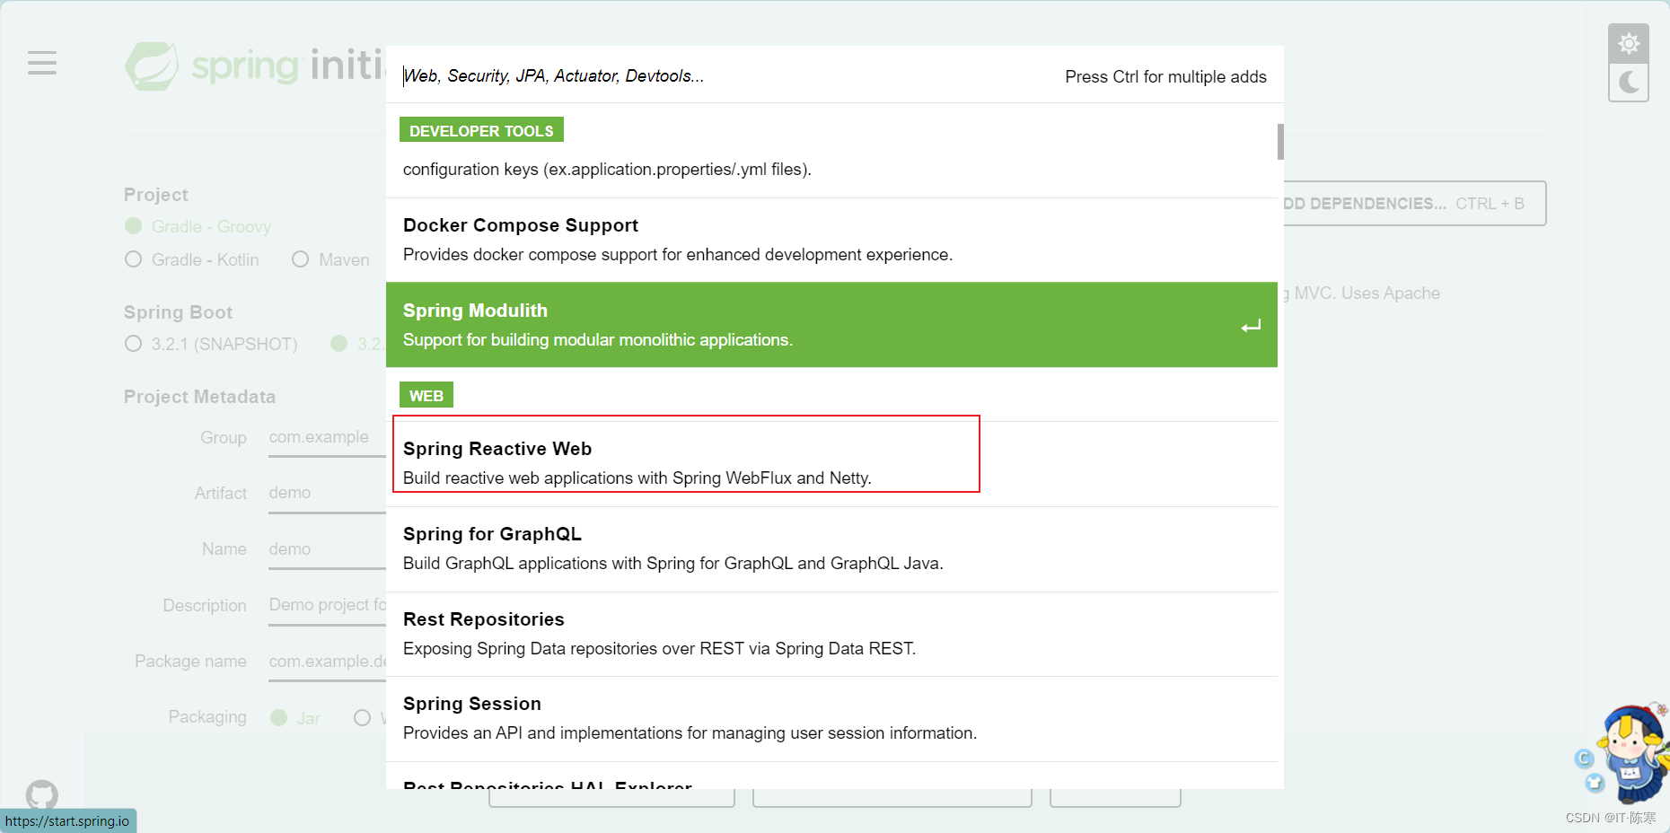1670x833 pixels.
Task: Add the Spring Session dependency
Action: point(831,718)
